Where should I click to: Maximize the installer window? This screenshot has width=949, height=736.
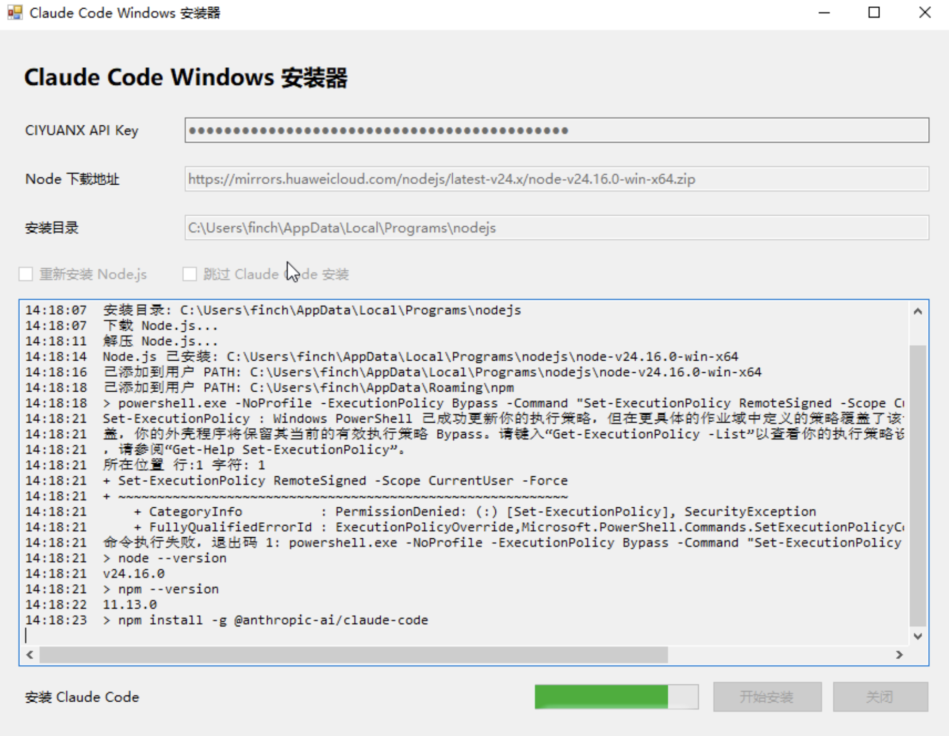coord(874,13)
